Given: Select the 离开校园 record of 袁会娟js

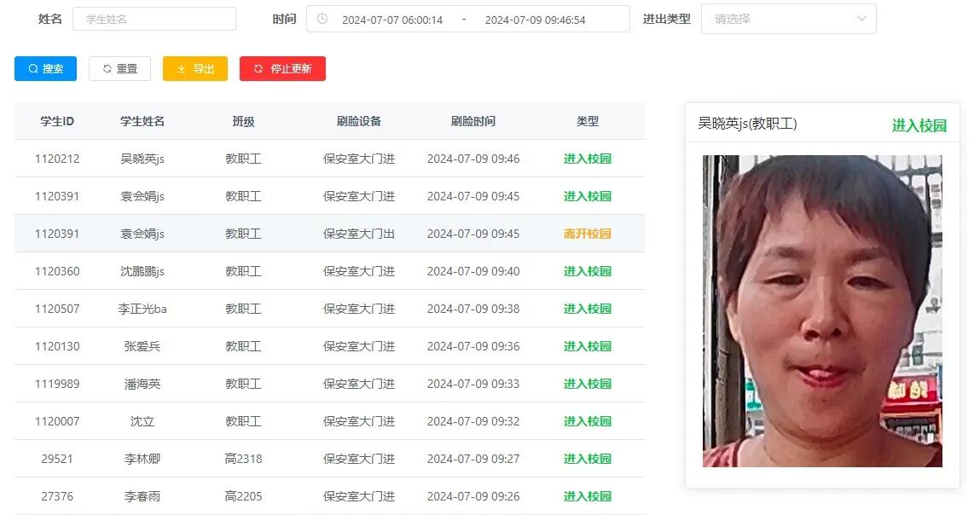Looking at the screenshot, I should point(329,234).
